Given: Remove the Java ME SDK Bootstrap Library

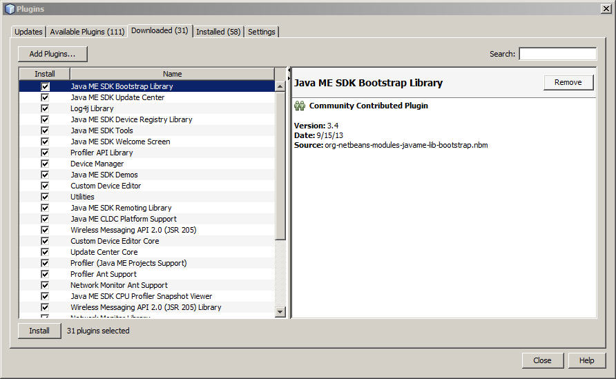Looking at the screenshot, I should coord(568,82).
